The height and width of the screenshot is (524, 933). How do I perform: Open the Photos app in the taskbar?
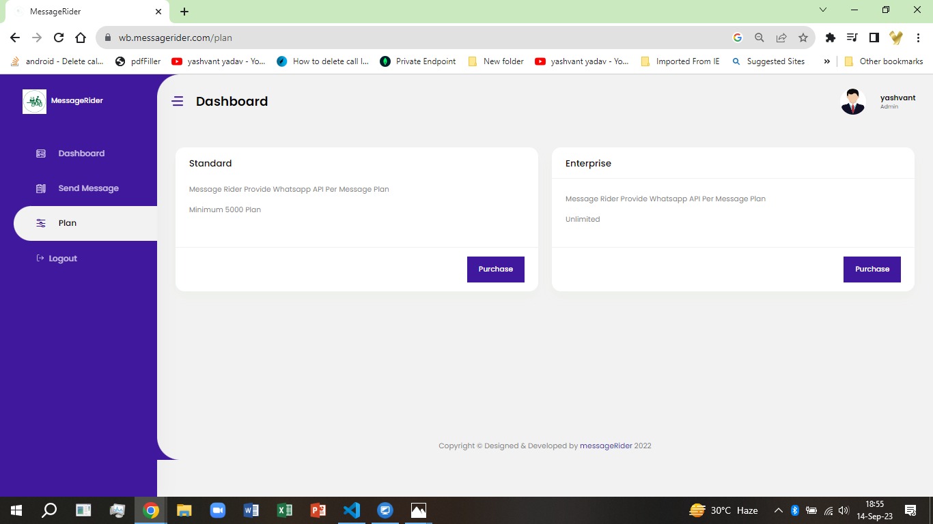419,510
